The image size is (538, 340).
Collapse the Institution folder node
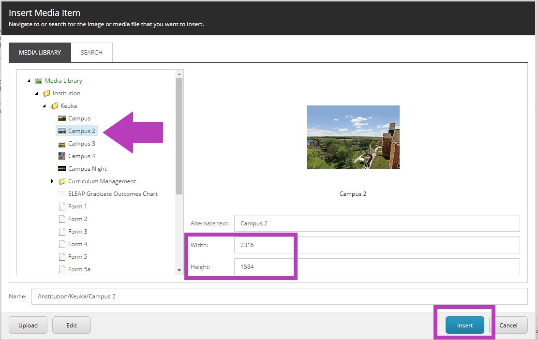click(x=37, y=93)
